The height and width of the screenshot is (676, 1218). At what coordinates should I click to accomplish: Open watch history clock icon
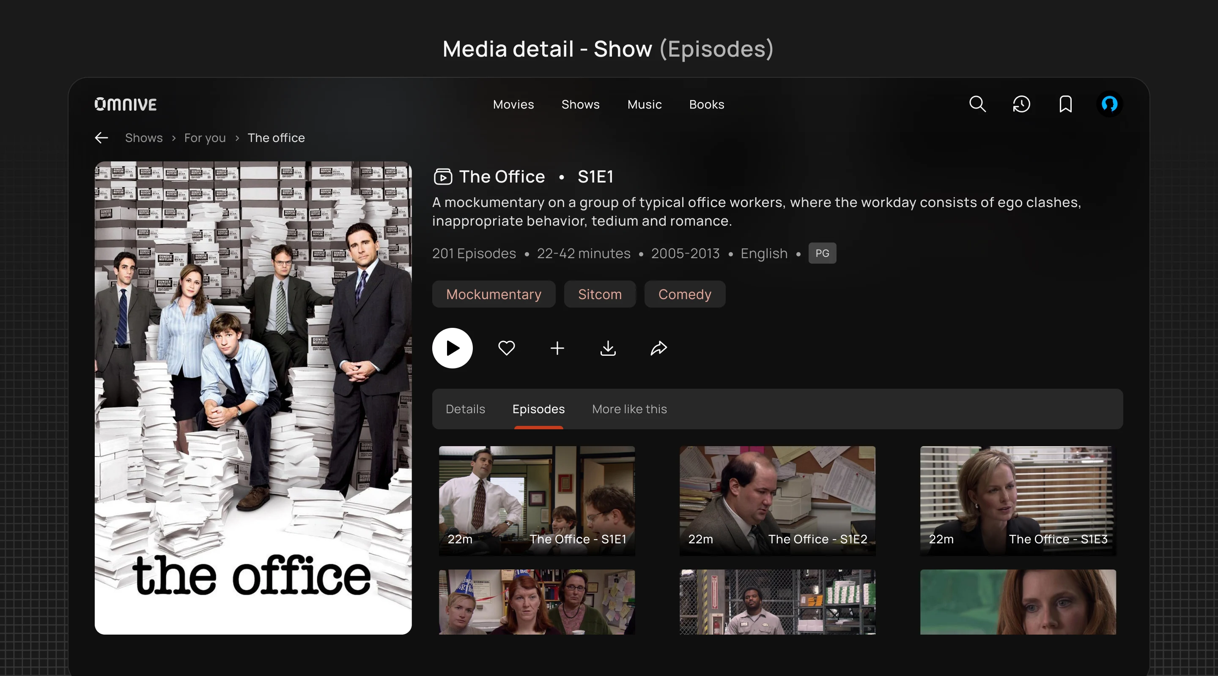(x=1021, y=104)
